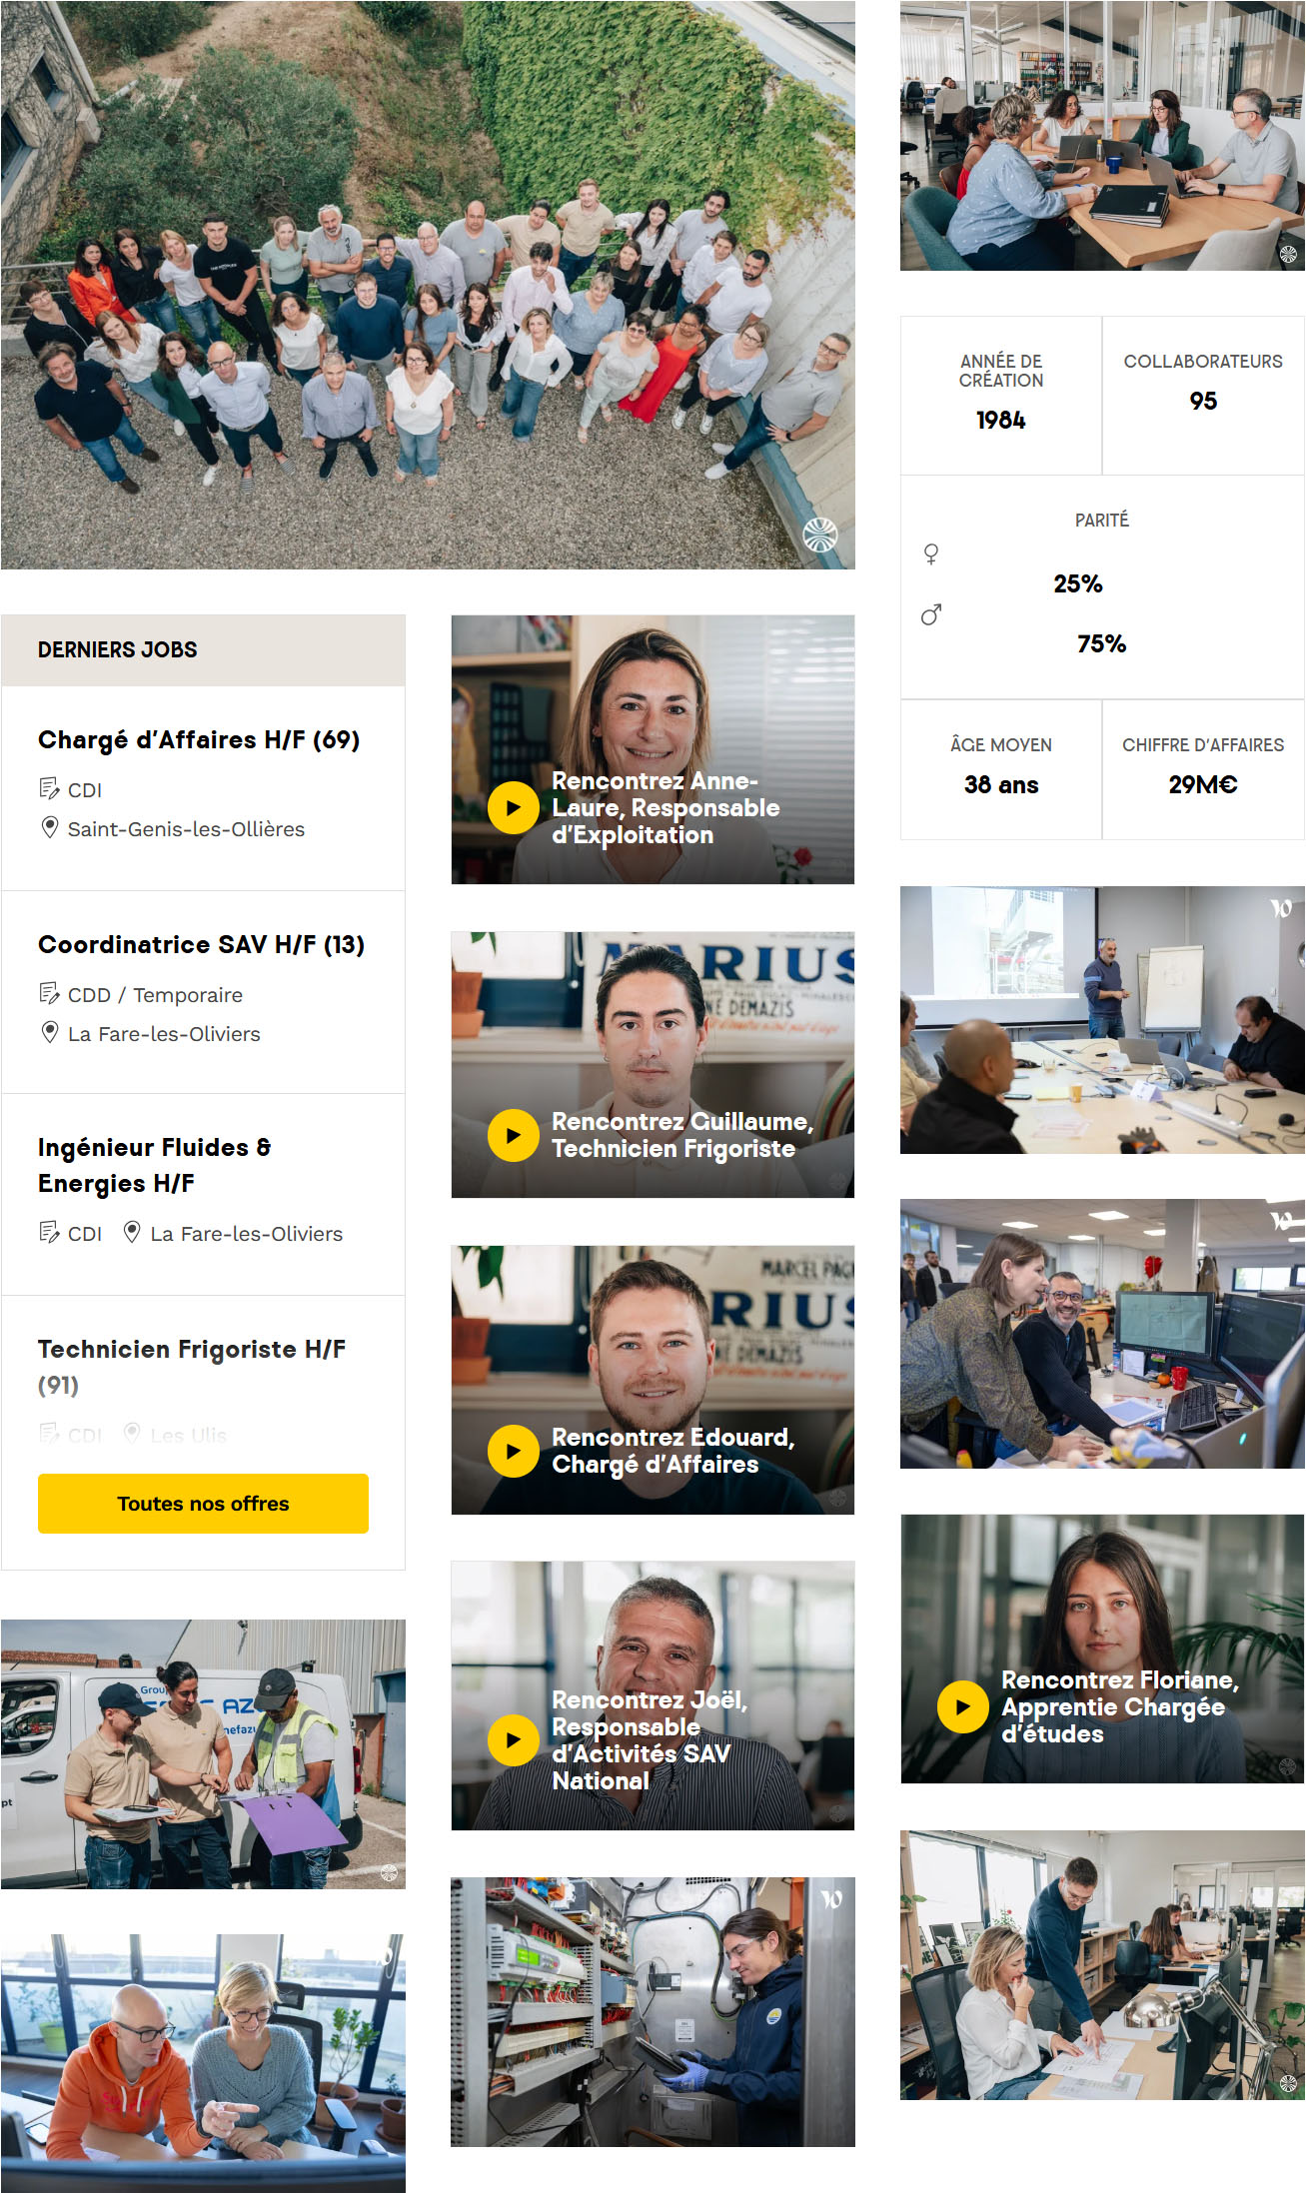Image resolution: width=1306 pixels, height=2193 pixels.
Task: Click the round logo badge on team photo
Action: tap(820, 536)
